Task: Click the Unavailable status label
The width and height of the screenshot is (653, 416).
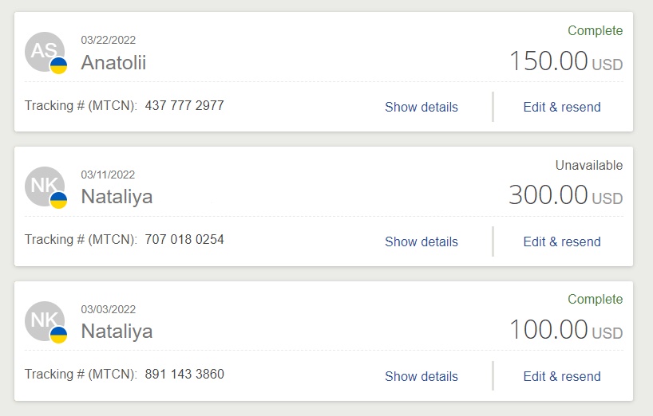Action: point(589,166)
